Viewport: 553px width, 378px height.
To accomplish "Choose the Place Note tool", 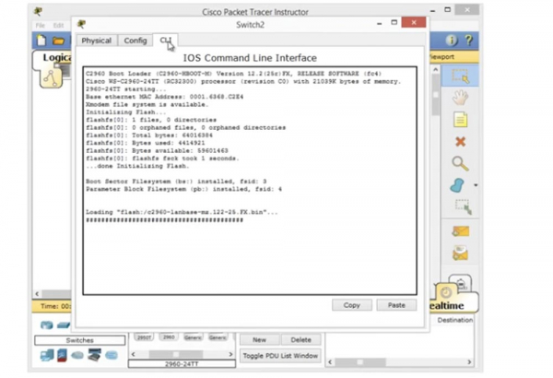I will pyautogui.click(x=461, y=120).
